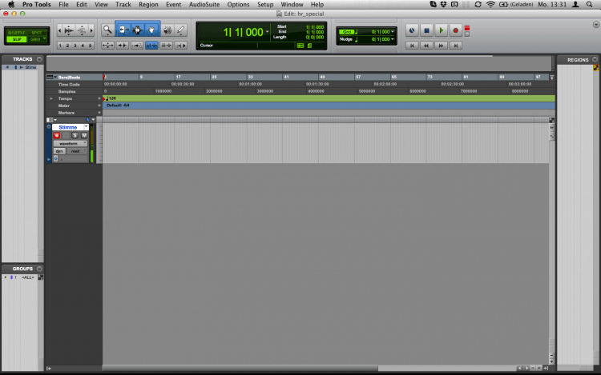The height and width of the screenshot is (375, 601).
Task: Open main counter format dropdown
Action: click(x=267, y=32)
